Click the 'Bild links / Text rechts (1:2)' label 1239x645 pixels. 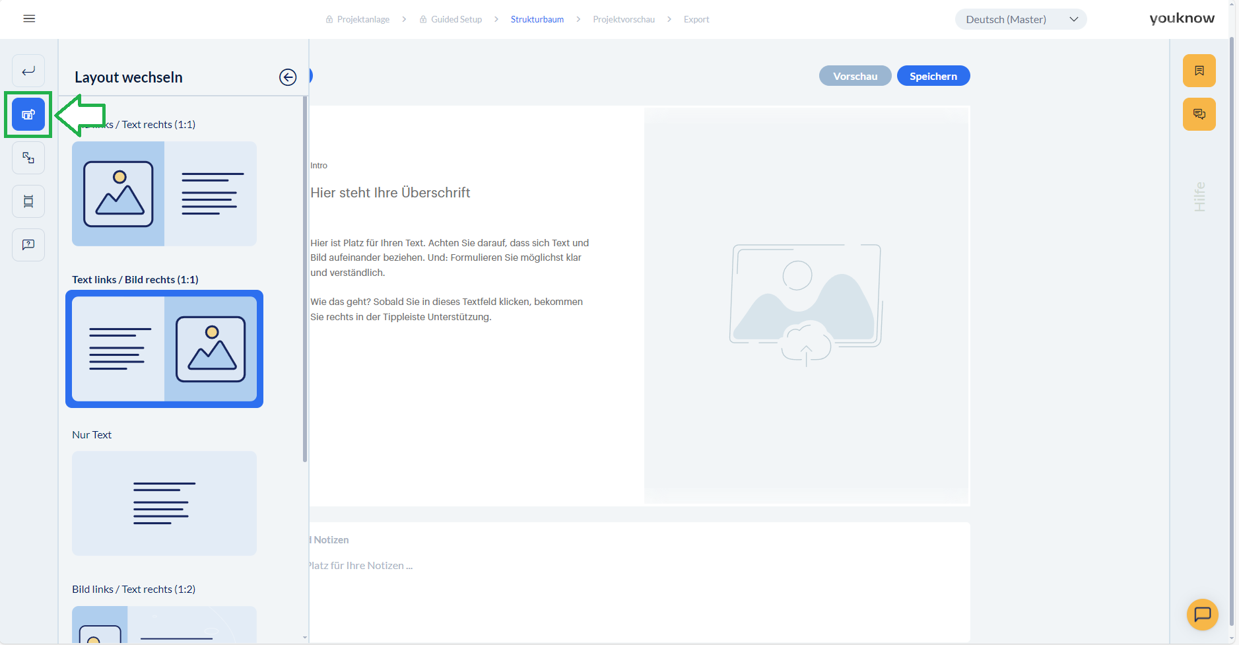point(134,589)
